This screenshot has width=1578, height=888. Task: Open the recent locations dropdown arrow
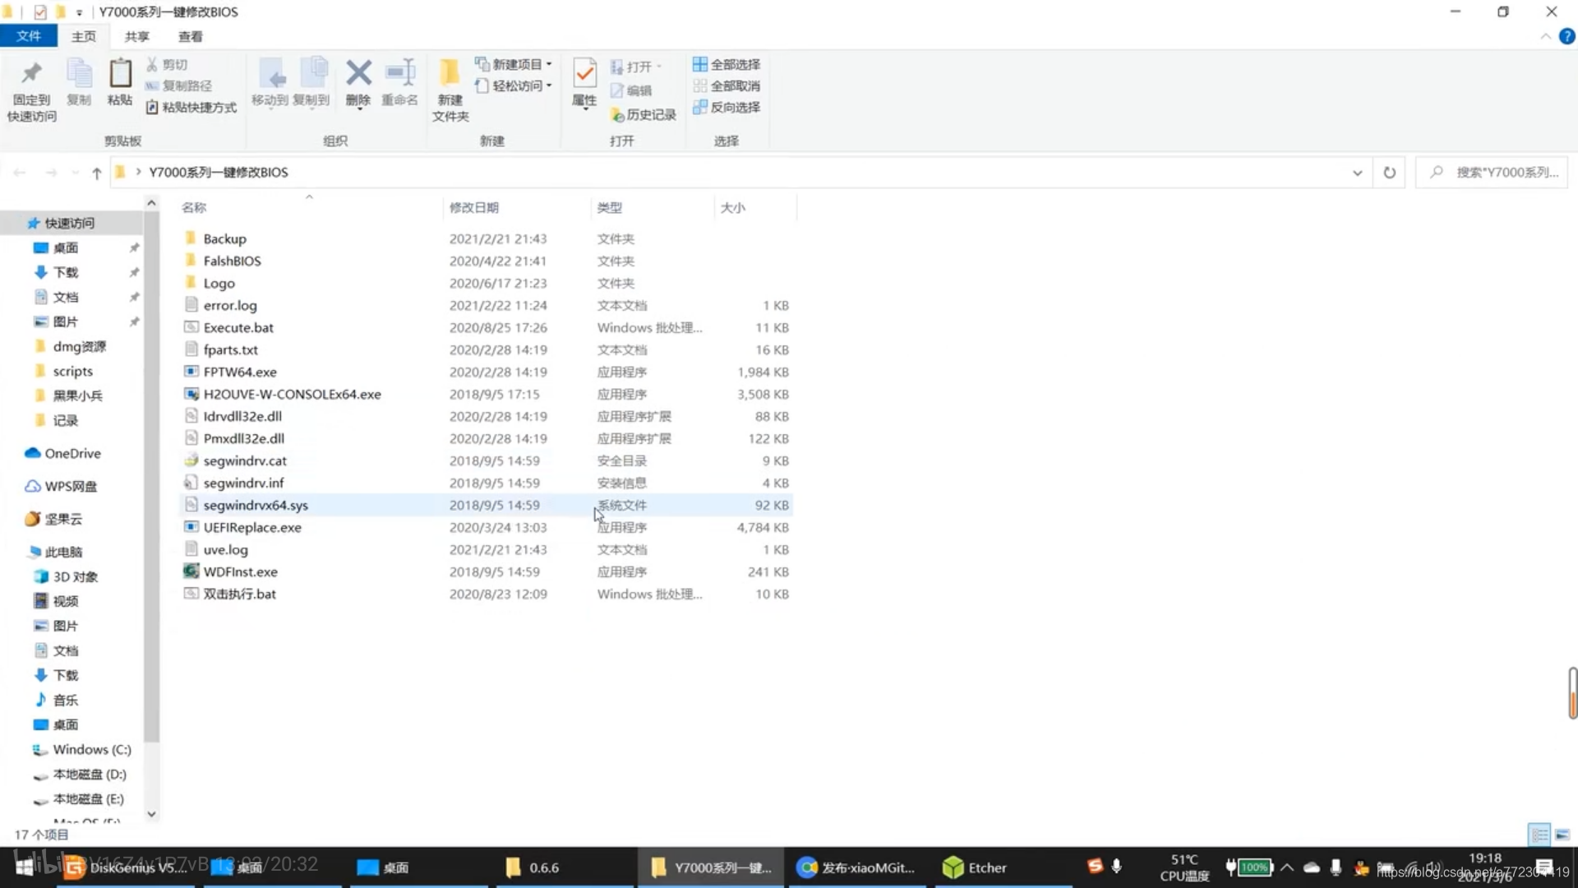(75, 173)
